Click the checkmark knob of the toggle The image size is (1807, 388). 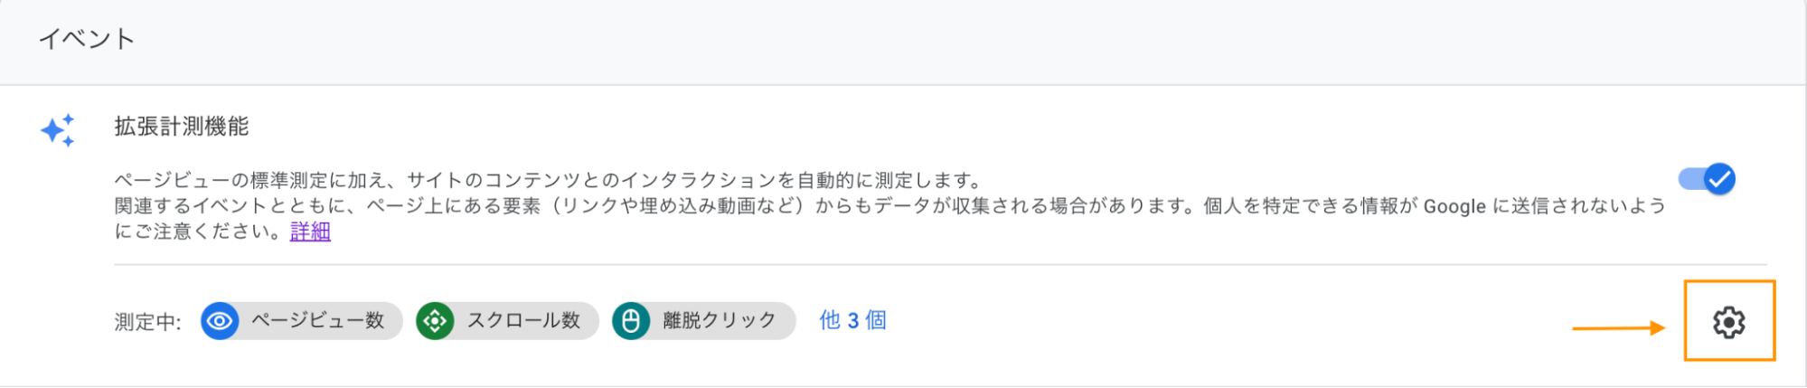tap(1720, 179)
